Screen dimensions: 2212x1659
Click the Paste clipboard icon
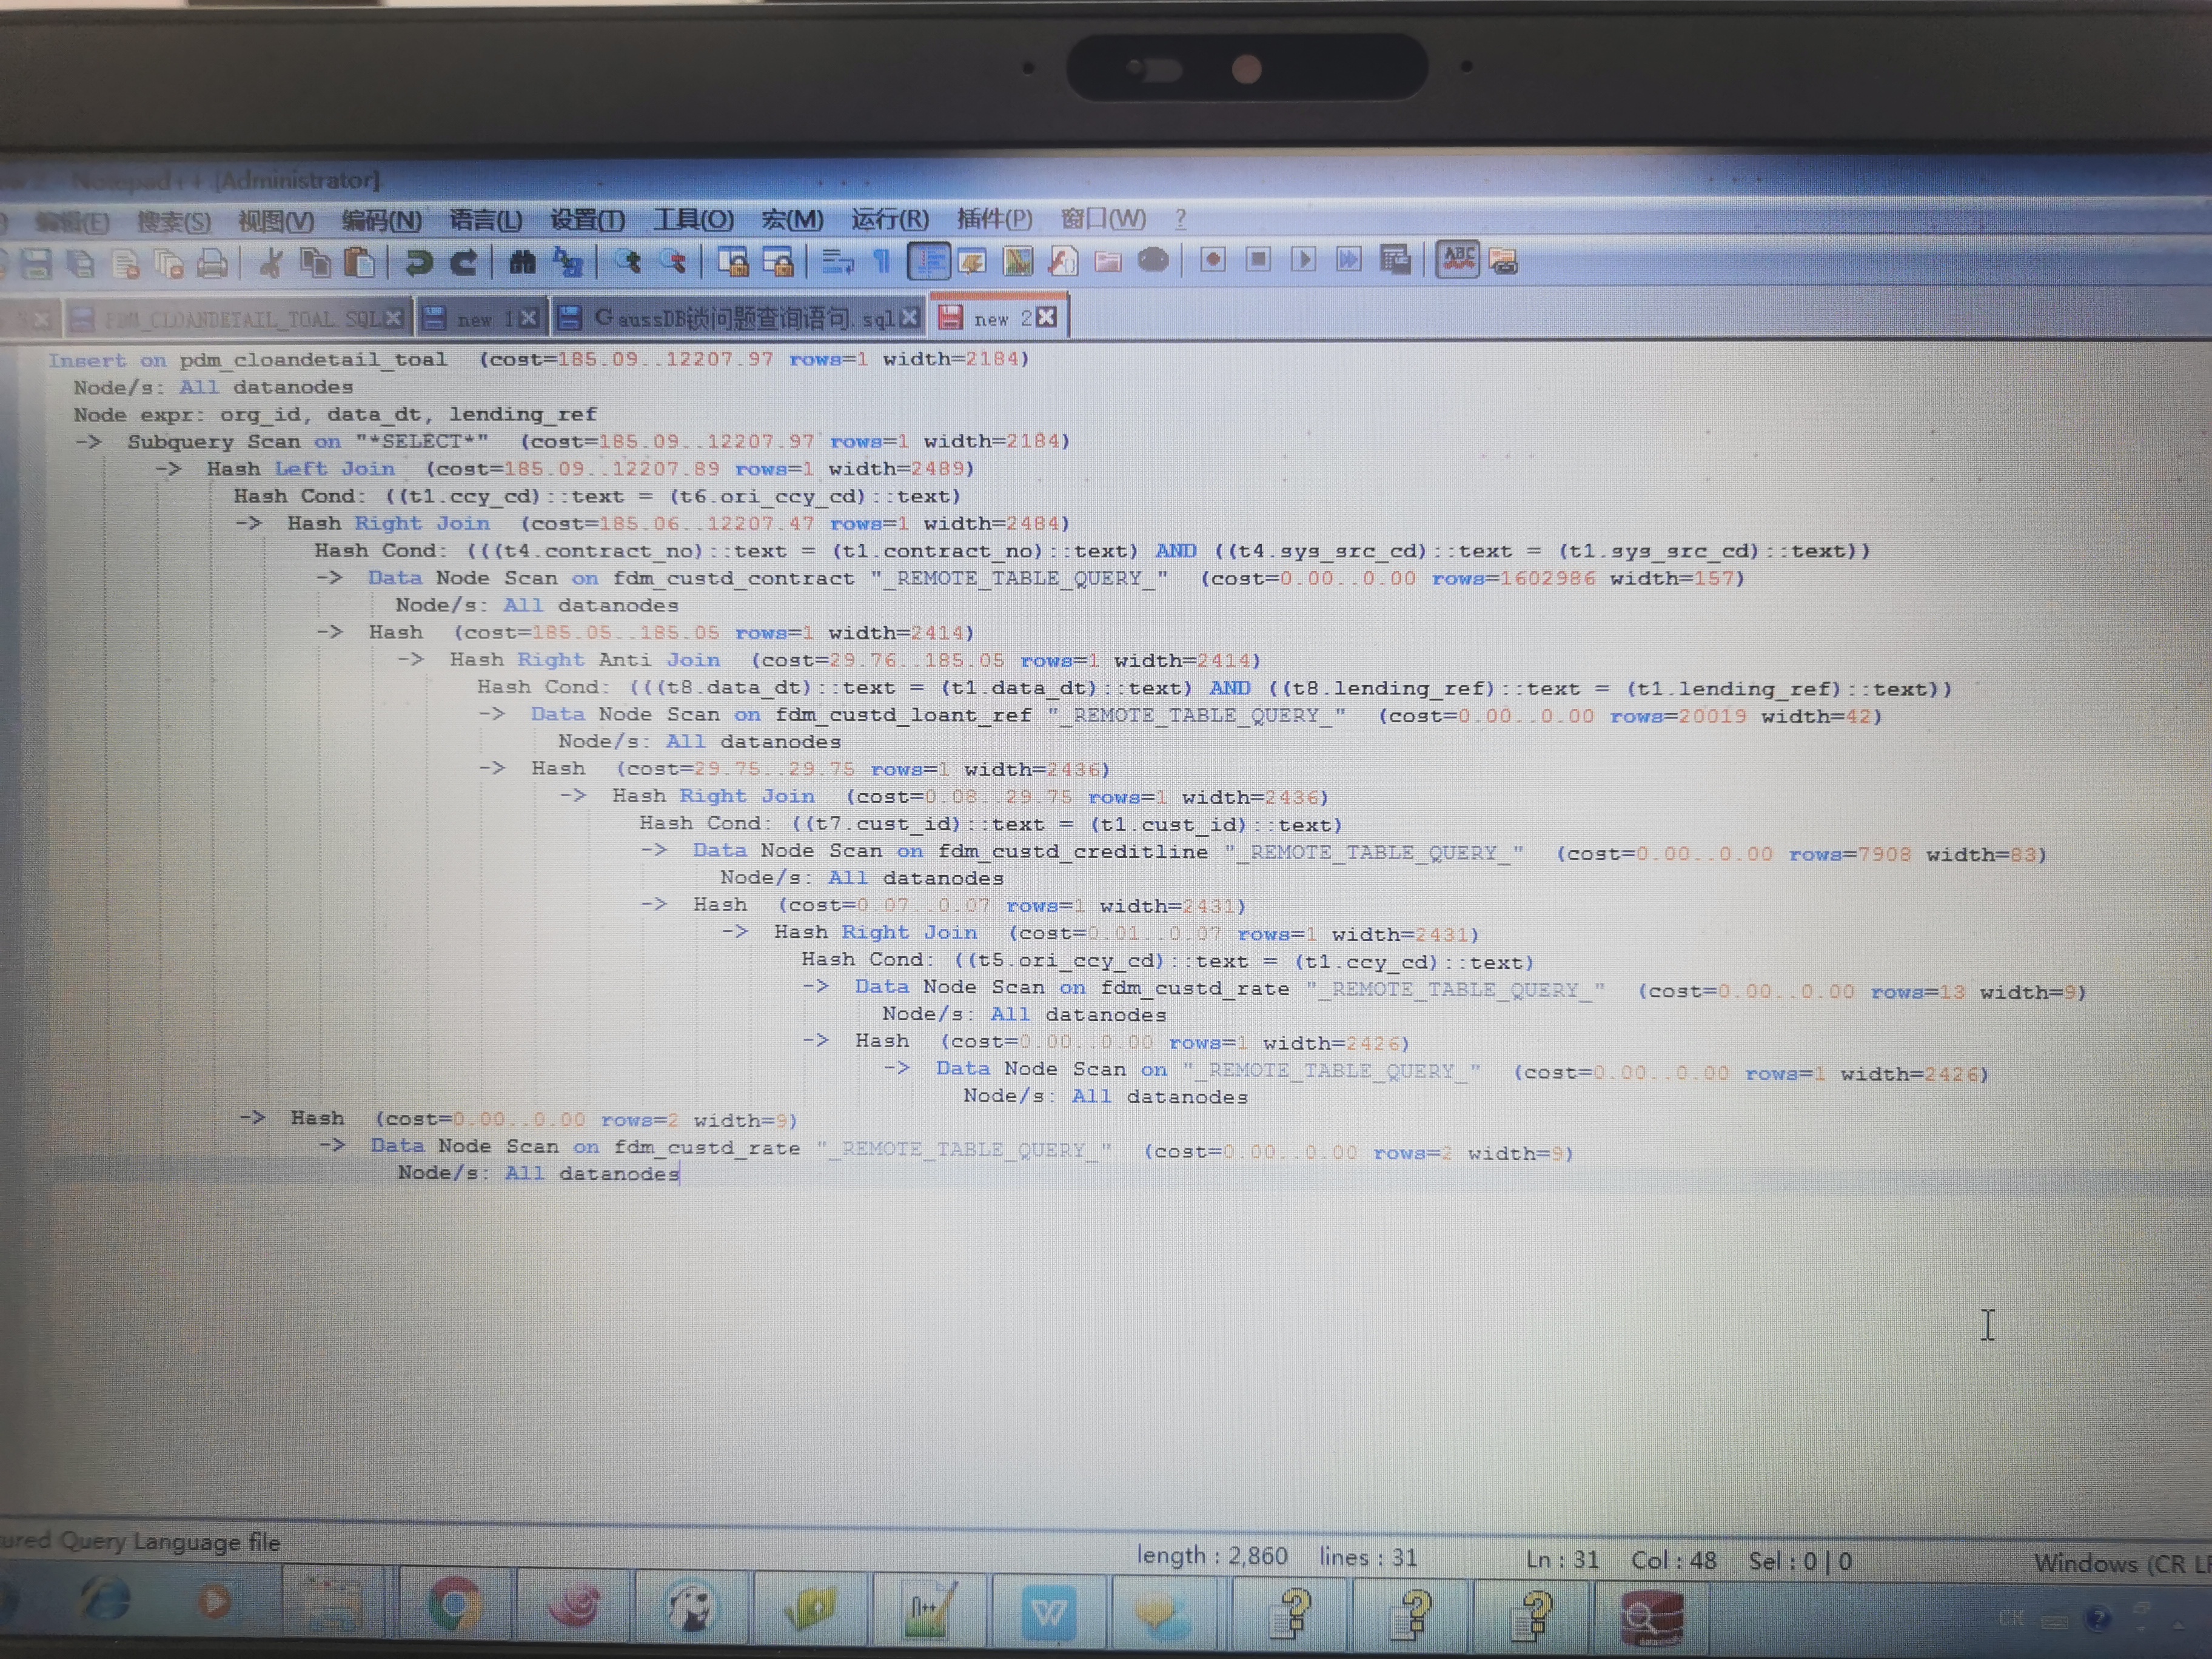359,263
